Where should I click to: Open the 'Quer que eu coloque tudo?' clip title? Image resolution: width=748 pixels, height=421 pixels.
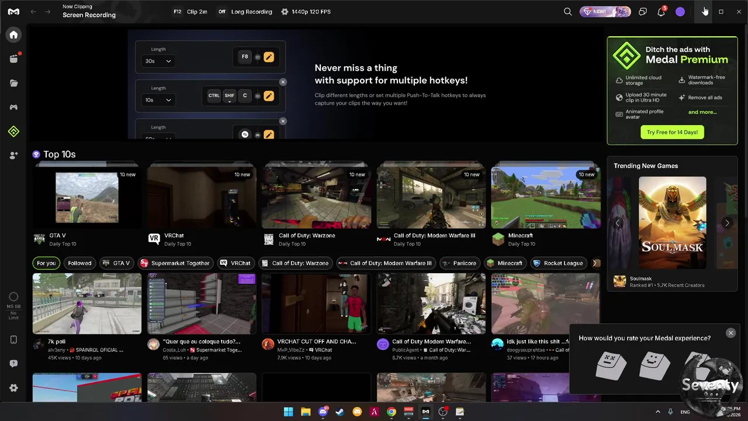click(x=202, y=341)
